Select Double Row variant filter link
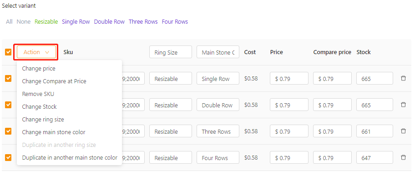This screenshot has height=181, width=415. pos(109,22)
